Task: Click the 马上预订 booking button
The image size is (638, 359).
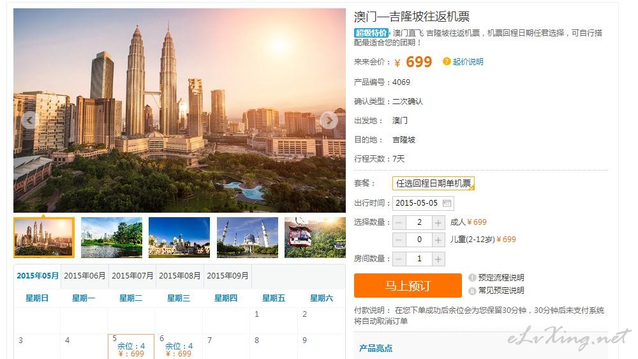Action: point(408,286)
